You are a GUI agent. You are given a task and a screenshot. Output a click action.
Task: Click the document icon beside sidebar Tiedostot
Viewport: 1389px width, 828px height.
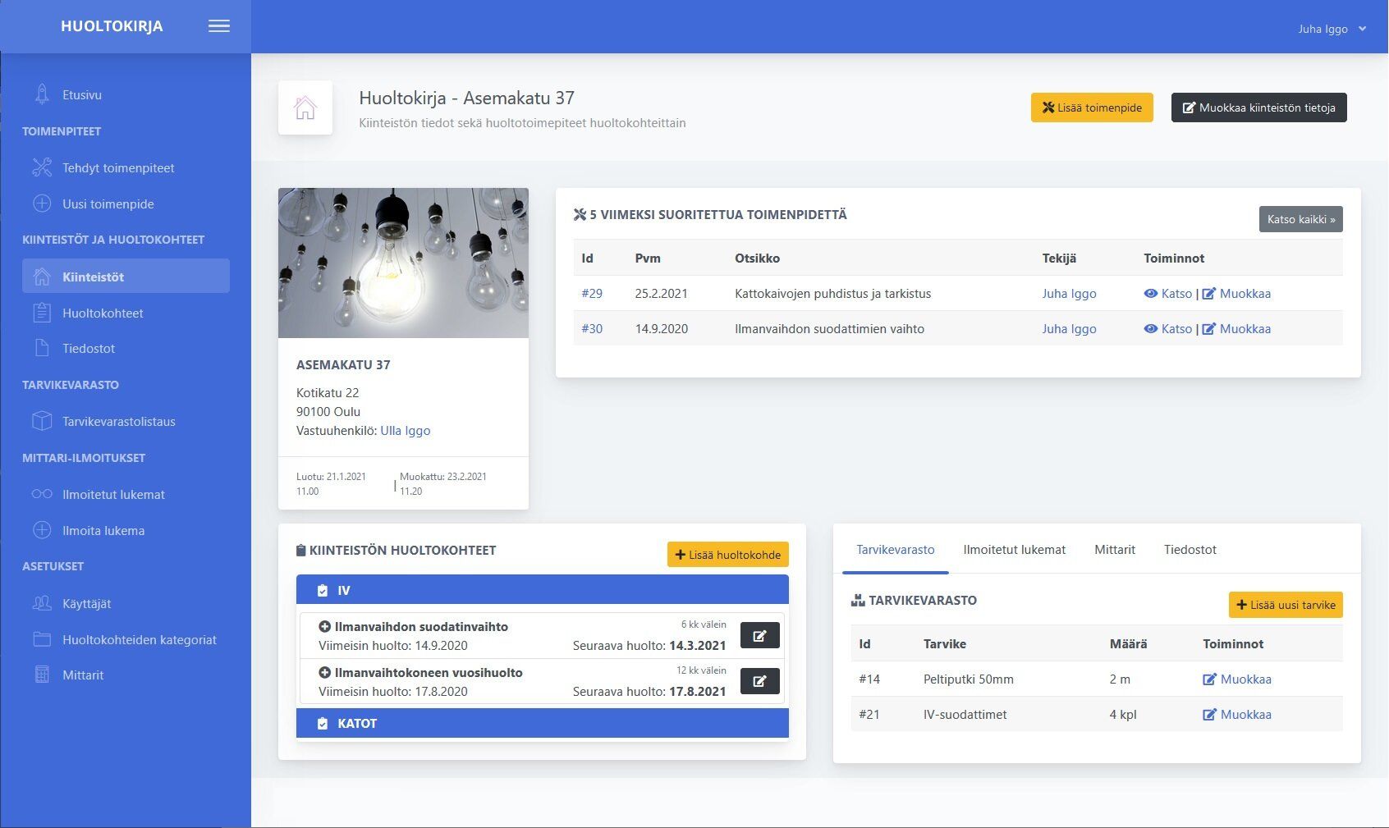point(42,348)
